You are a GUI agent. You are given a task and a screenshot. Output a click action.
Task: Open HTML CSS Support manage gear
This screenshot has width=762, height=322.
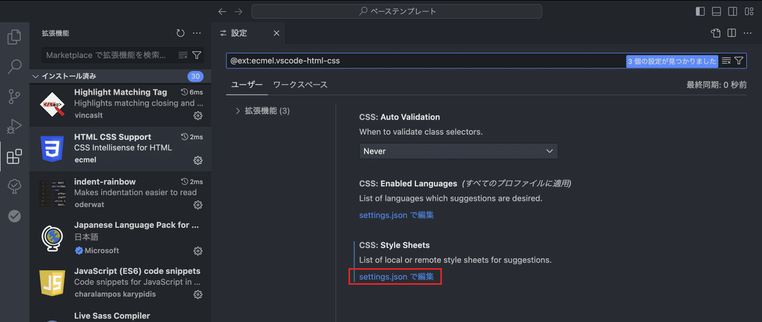point(197,160)
